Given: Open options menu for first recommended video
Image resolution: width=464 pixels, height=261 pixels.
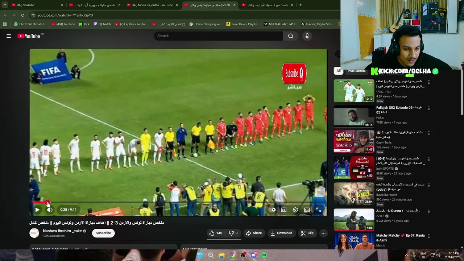Looking at the screenshot, I should tap(429, 82).
